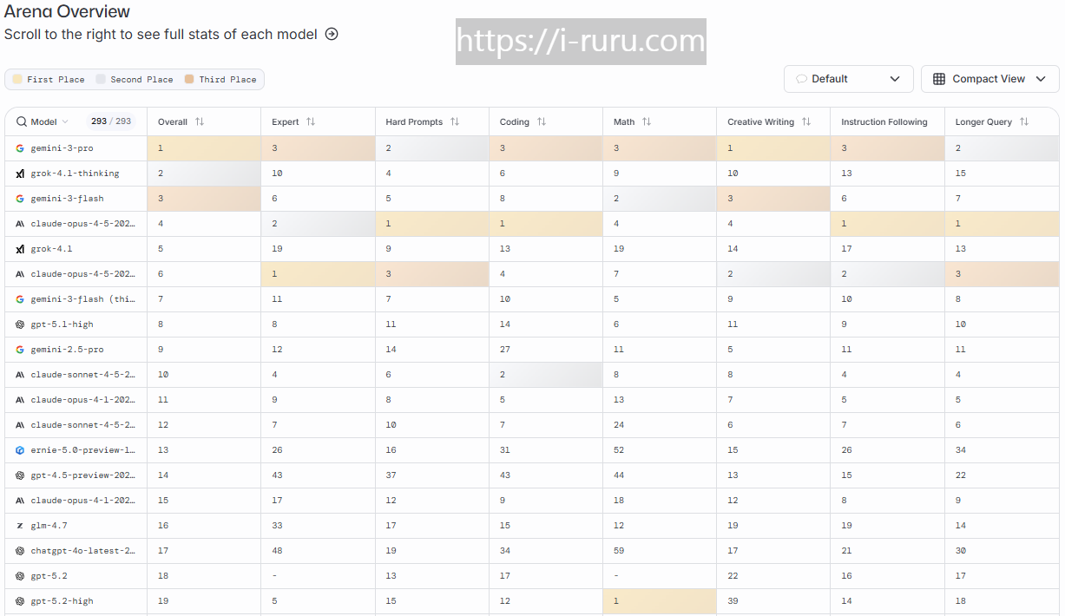Viewport: 1065px width, 616px height.
Task: Click the Arena Overview heading
Action: [67, 11]
